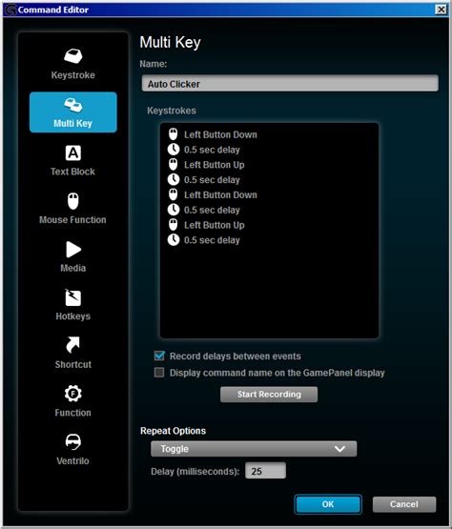Image resolution: width=452 pixels, height=529 pixels.
Task: Choose the Mouse Function command type
Action: tap(72, 209)
